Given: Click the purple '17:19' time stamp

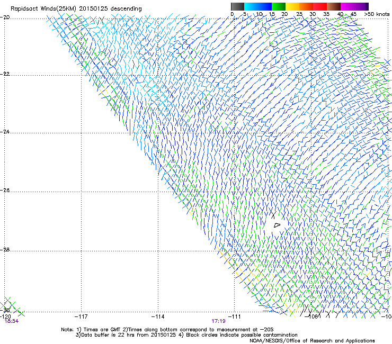Looking at the screenshot, I should click(218, 321).
